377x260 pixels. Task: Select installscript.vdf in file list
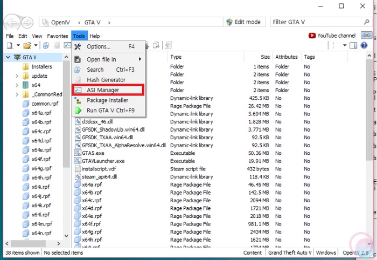click(x=99, y=169)
